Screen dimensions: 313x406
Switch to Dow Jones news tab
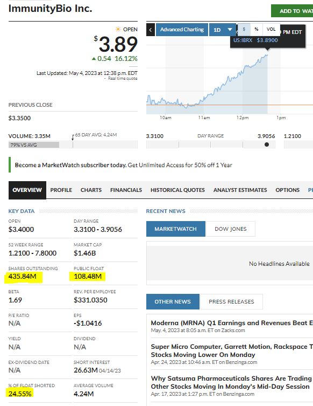pos(230,229)
